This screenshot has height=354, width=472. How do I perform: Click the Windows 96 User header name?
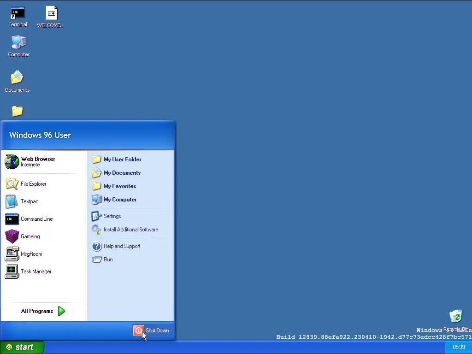[40, 135]
